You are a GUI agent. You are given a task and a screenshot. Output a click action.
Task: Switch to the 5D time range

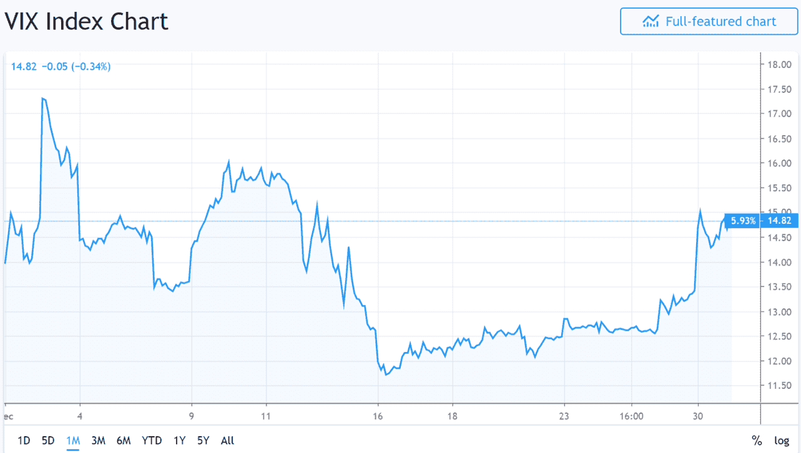pos(48,441)
